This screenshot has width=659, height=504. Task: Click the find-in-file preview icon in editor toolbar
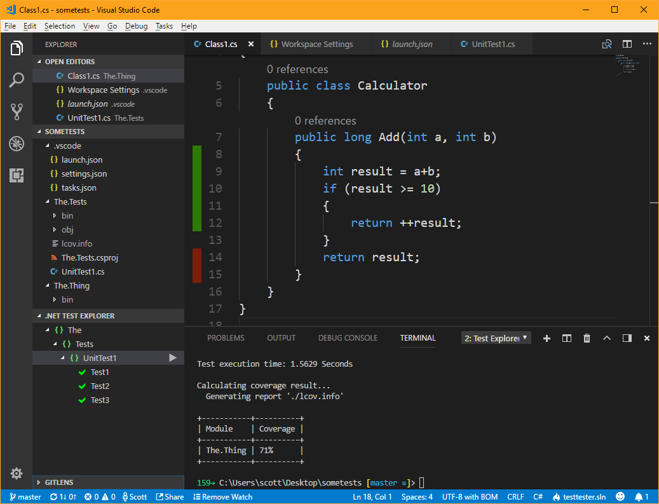[607, 44]
